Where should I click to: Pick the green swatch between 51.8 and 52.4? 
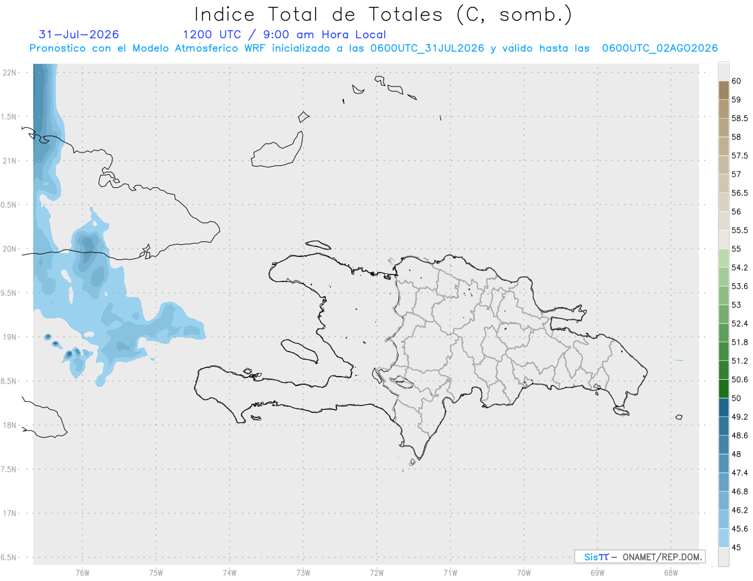[x=724, y=333]
